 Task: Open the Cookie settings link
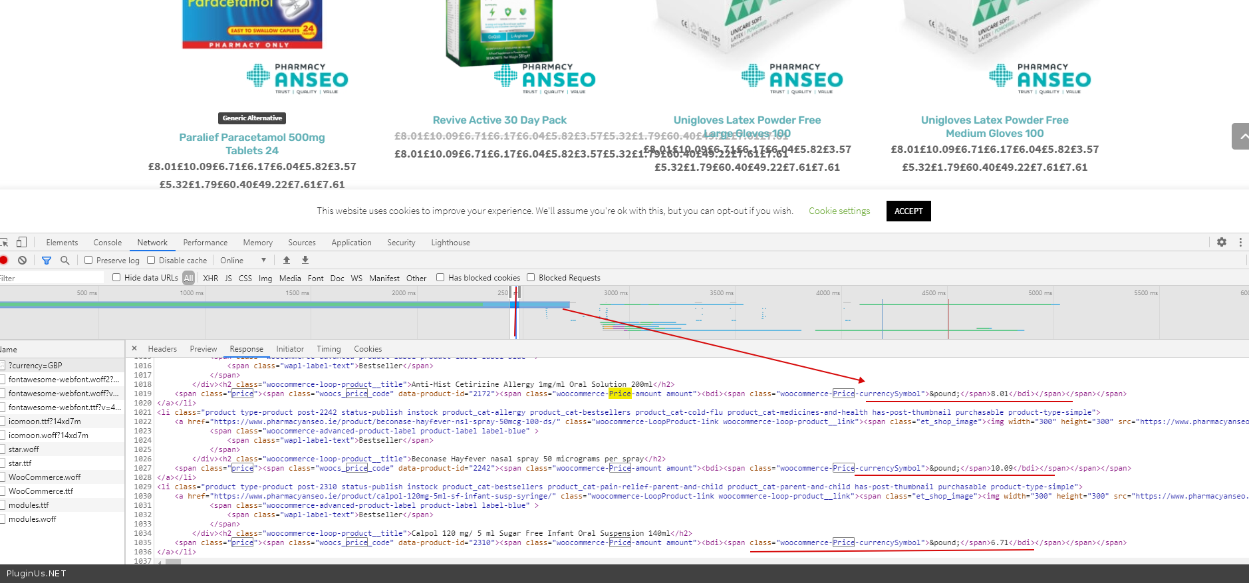tap(839, 211)
